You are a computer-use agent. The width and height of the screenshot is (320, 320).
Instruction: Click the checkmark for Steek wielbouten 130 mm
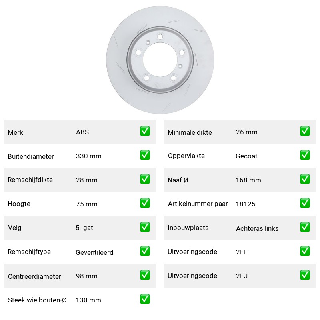(x=145, y=299)
